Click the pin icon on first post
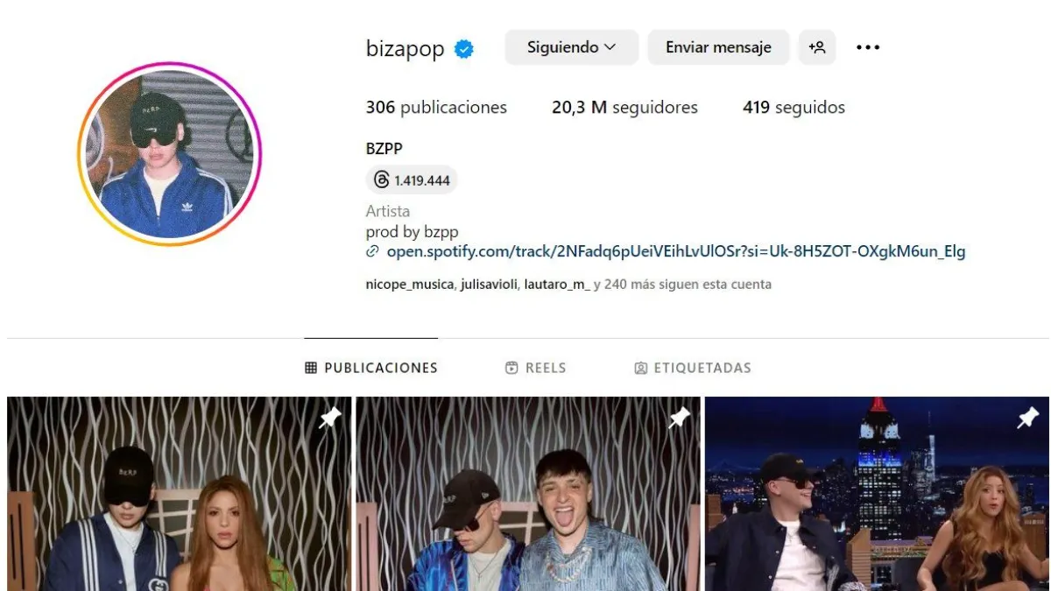The width and height of the screenshot is (1051, 591). tap(329, 419)
